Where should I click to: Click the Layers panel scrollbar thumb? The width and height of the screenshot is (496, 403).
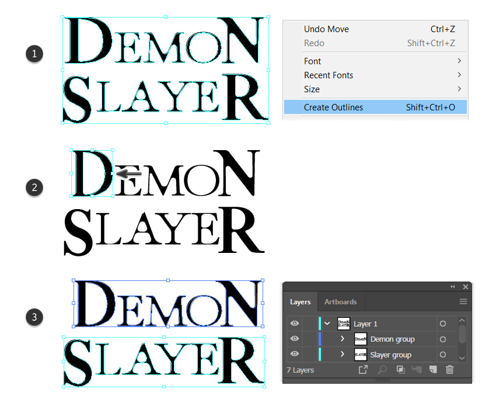462,334
